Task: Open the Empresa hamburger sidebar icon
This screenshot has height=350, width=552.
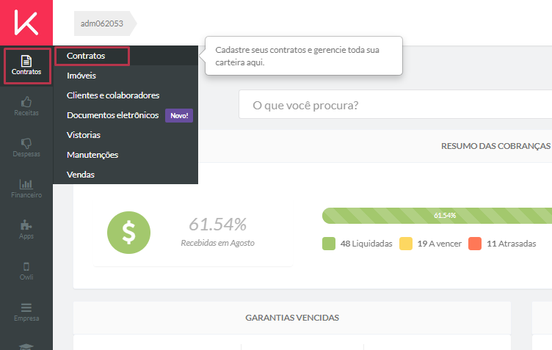Action: click(26, 312)
